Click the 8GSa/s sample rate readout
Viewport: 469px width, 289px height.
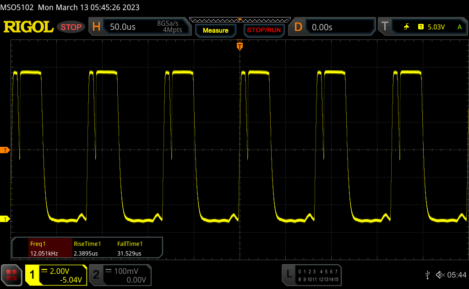(168, 23)
